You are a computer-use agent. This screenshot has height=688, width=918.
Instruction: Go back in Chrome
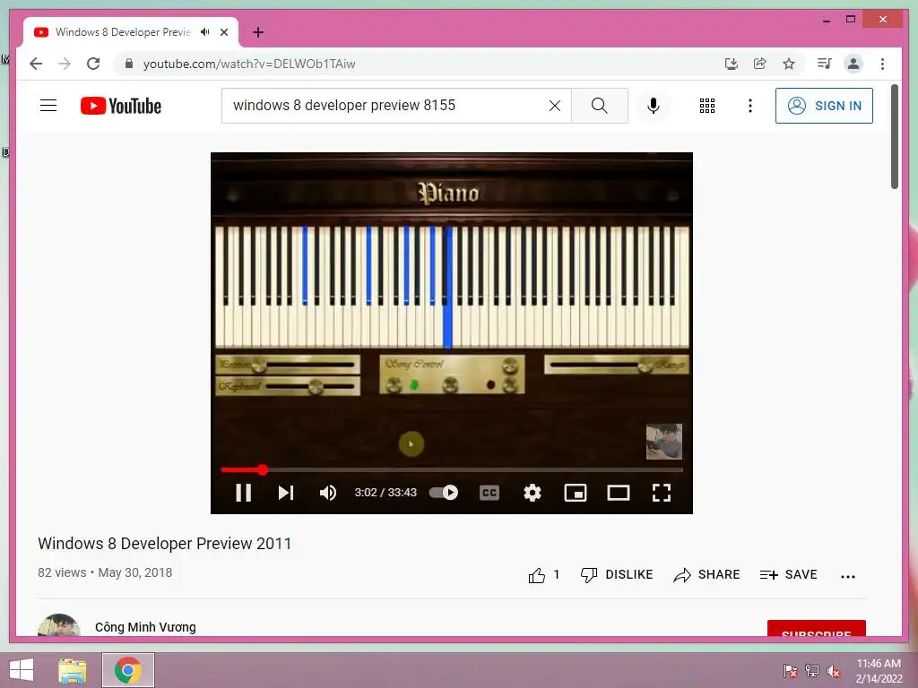coord(36,64)
